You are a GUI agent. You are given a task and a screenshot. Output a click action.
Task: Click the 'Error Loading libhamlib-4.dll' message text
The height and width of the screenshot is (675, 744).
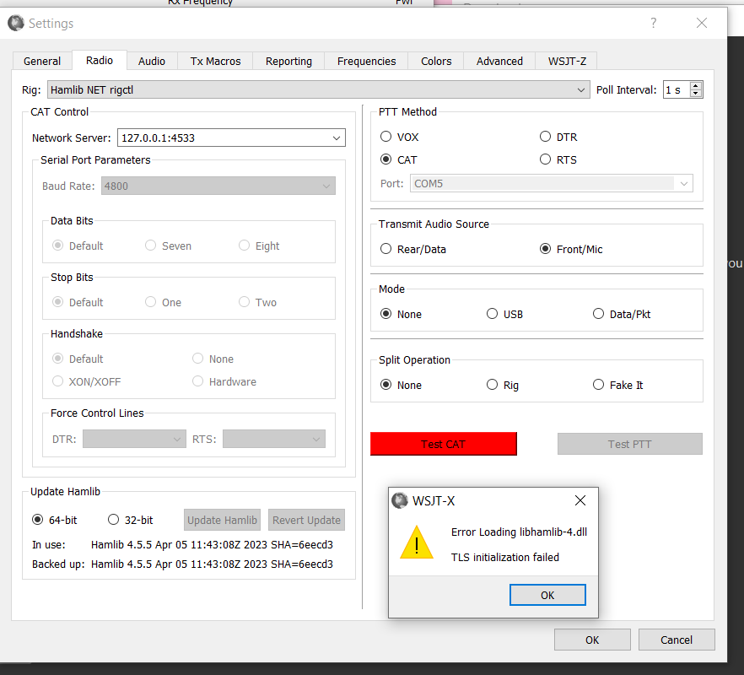point(519,532)
